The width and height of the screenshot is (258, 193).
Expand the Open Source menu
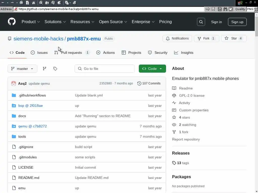pos(113,22)
